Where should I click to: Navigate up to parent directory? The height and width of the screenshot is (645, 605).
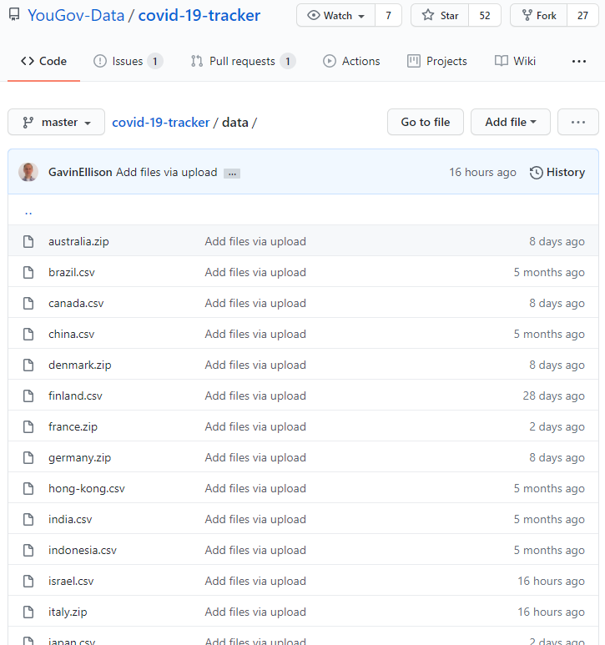[x=28, y=211]
